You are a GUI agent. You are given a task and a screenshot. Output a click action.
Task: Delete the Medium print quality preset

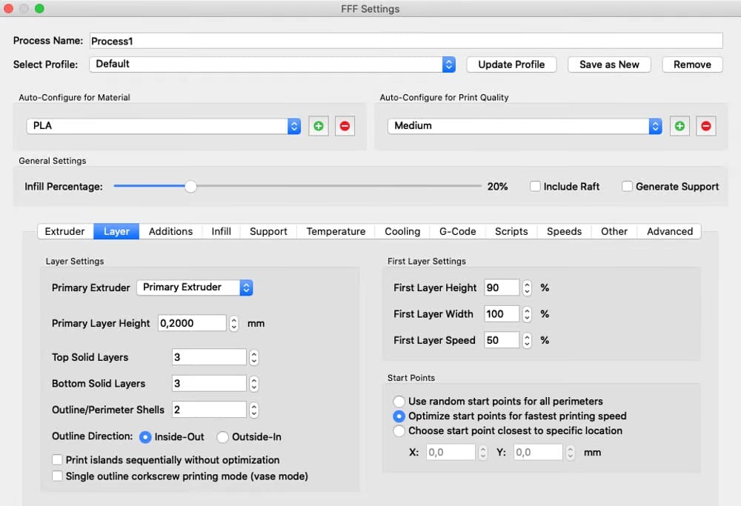click(x=705, y=126)
